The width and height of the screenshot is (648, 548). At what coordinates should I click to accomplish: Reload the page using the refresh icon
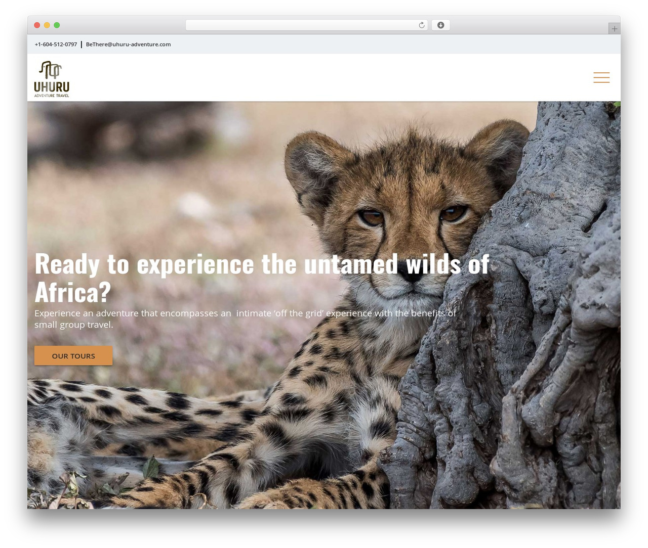click(x=421, y=25)
